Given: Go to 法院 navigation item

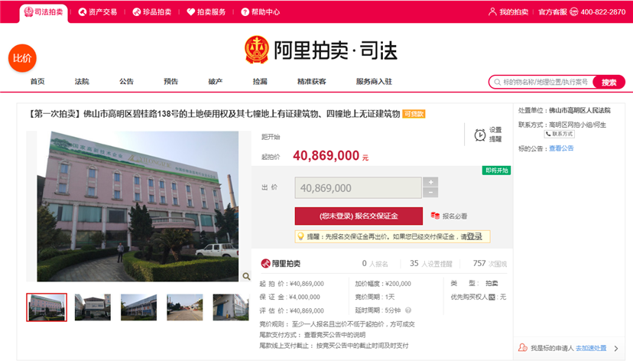Looking at the screenshot, I should [x=82, y=81].
